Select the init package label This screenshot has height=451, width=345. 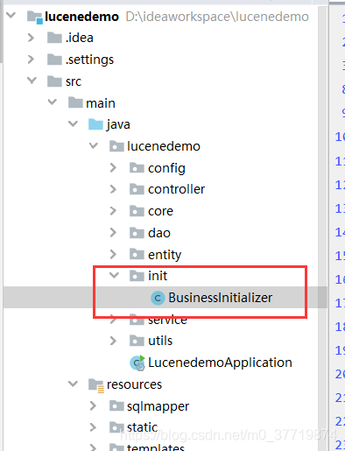click(x=158, y=276)
